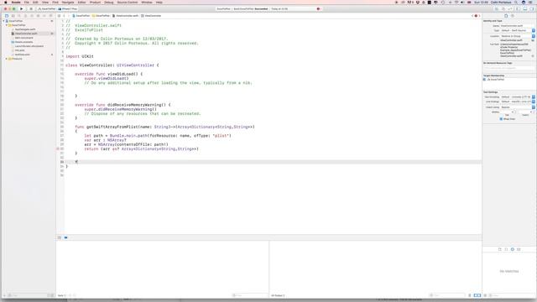The width and height of the screenshot is (537, 302).
Task: Reveal full path with arrow icon
Action: point(533,56)
